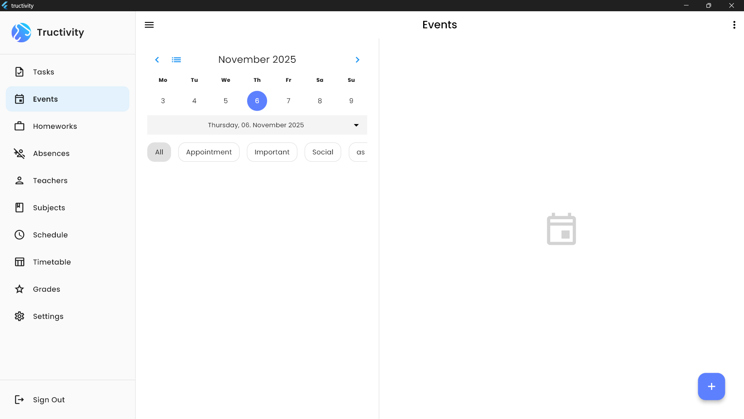This screenshot has height=419, width=744.
Task: Open Grades via the star icon
Action: (x=19, y=289)
